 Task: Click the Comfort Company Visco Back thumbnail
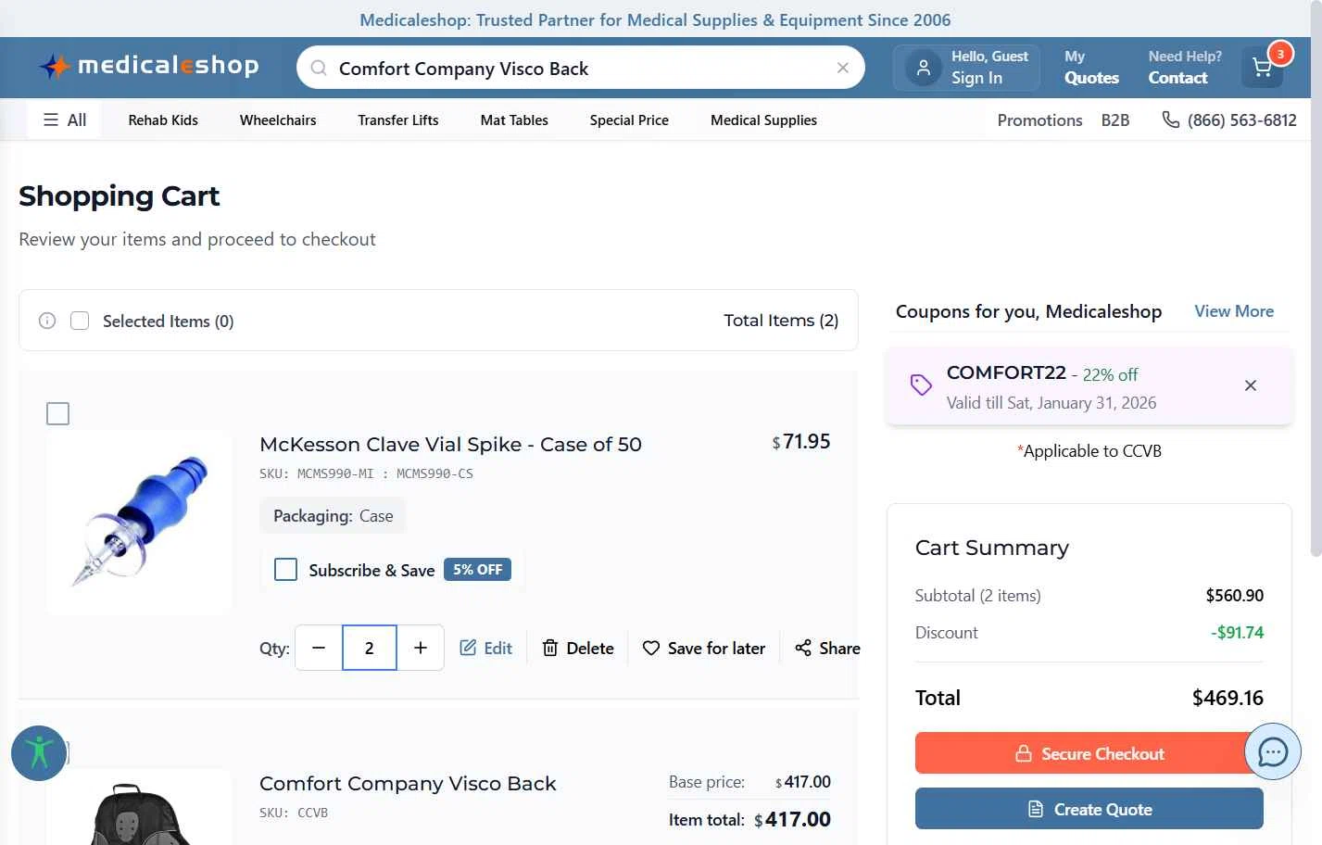pyautogui.click(x=139, y=807)
